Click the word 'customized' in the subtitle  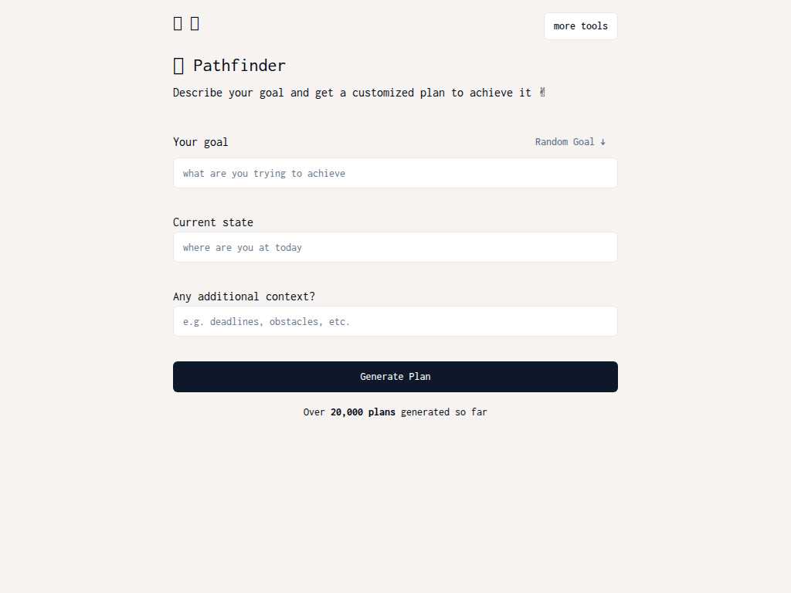(383, 93)
